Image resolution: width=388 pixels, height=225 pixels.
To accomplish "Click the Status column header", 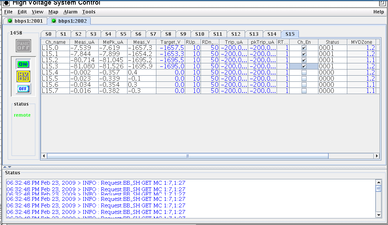I will coord(333,42).
